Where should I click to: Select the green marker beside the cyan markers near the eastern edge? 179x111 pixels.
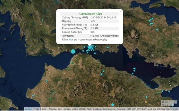tap(158, 93)
